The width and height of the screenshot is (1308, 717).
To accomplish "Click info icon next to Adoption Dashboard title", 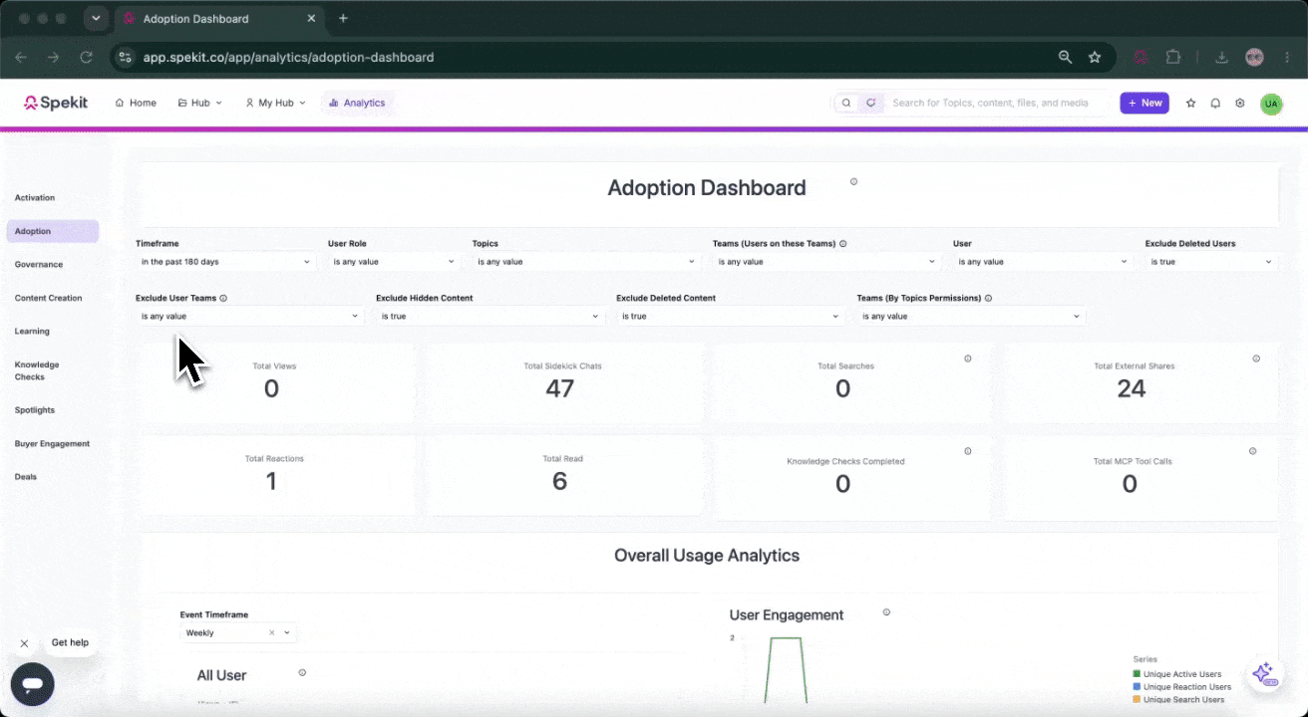I will point(853,182).
